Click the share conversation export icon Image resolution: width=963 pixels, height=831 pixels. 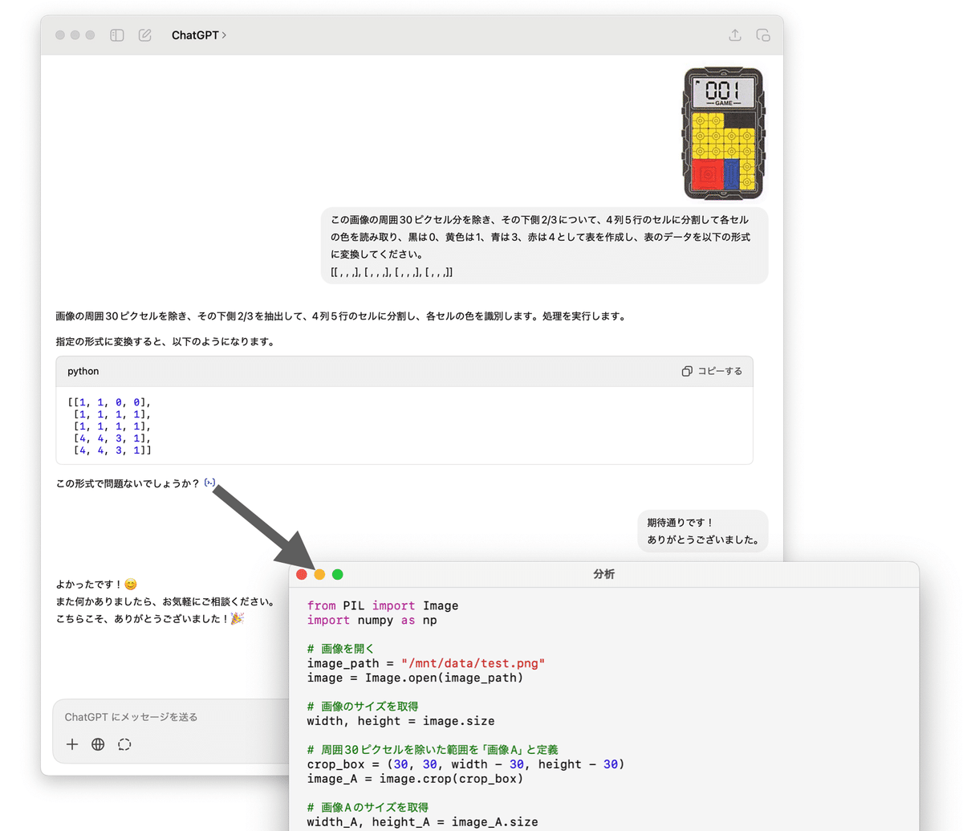(734, 35)
